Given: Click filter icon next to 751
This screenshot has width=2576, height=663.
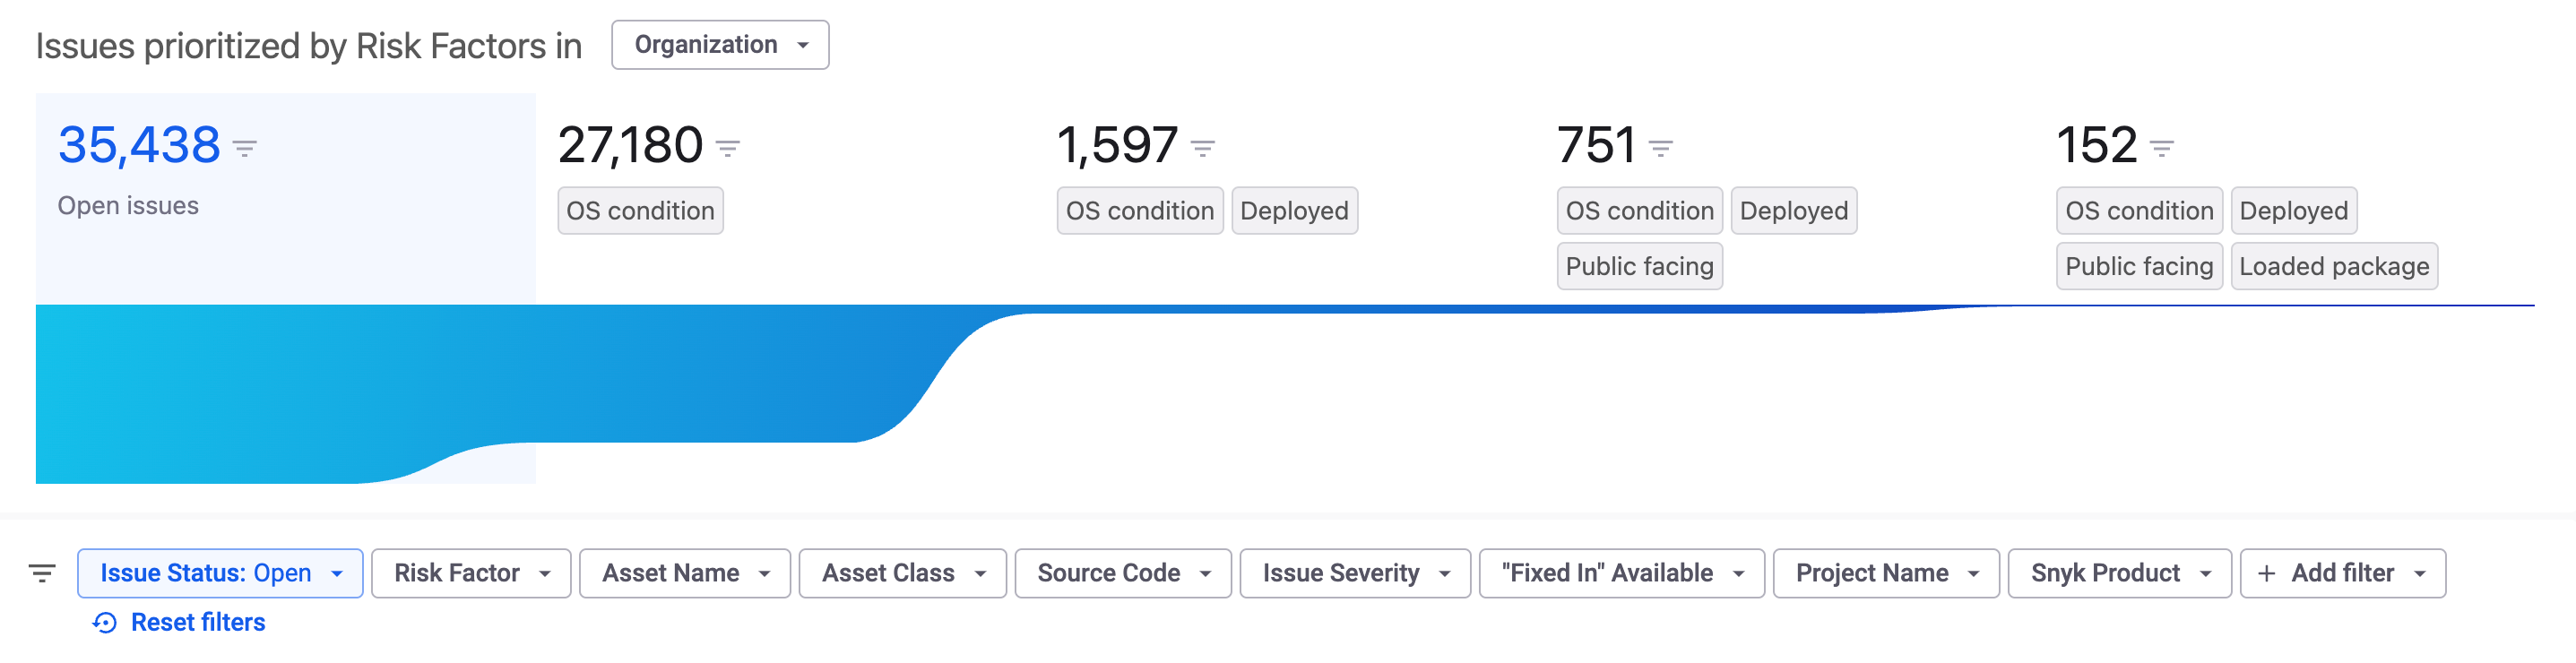Looking at the screenshot, I should pyautogui.click(x=1661, y=149).
